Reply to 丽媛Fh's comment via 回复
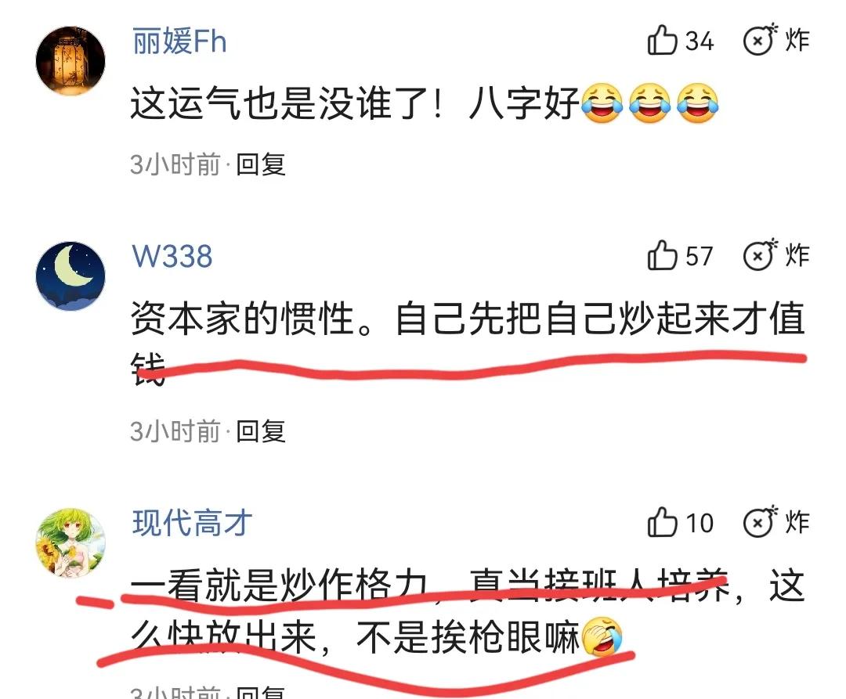The height and width of the screenshot is (699, 846). (261, 164)
